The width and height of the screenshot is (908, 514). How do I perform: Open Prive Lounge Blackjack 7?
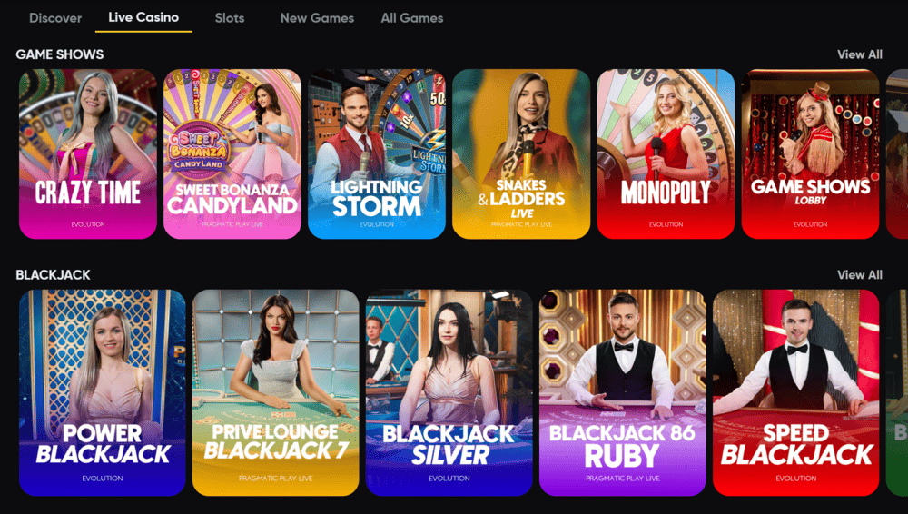(276, 393)
